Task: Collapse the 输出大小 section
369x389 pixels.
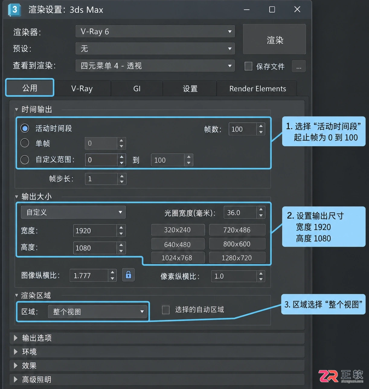Action: [17, 197]
